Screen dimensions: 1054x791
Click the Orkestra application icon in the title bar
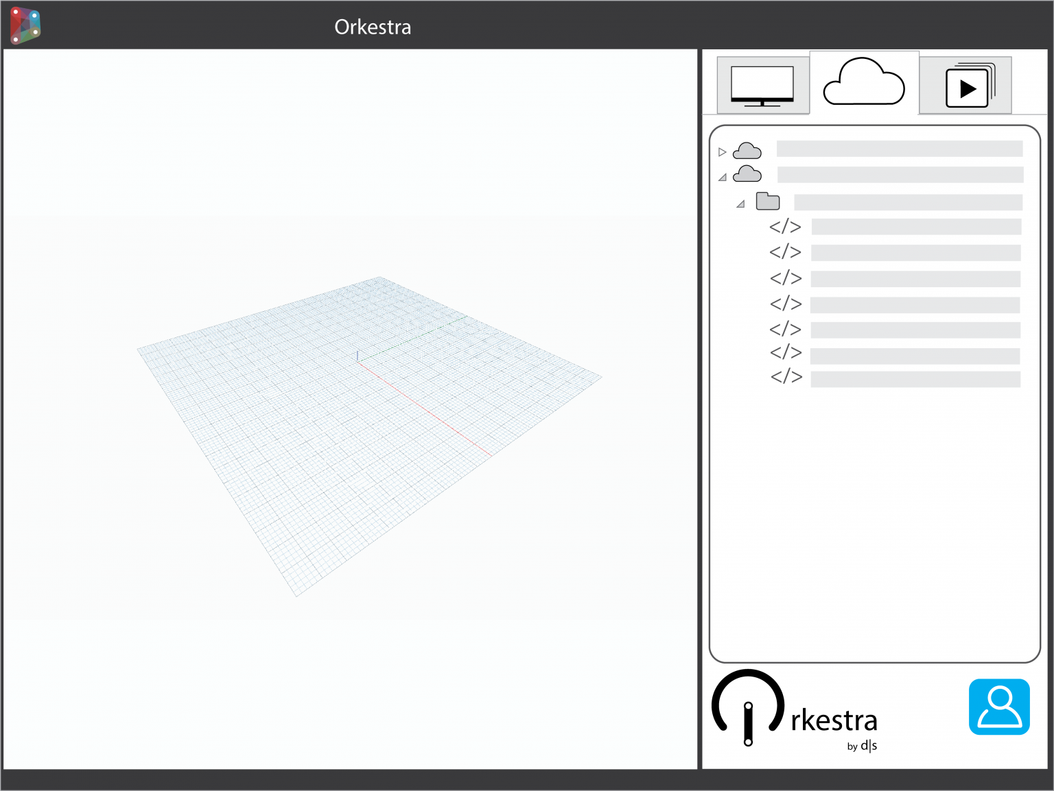tap(25, 25)
